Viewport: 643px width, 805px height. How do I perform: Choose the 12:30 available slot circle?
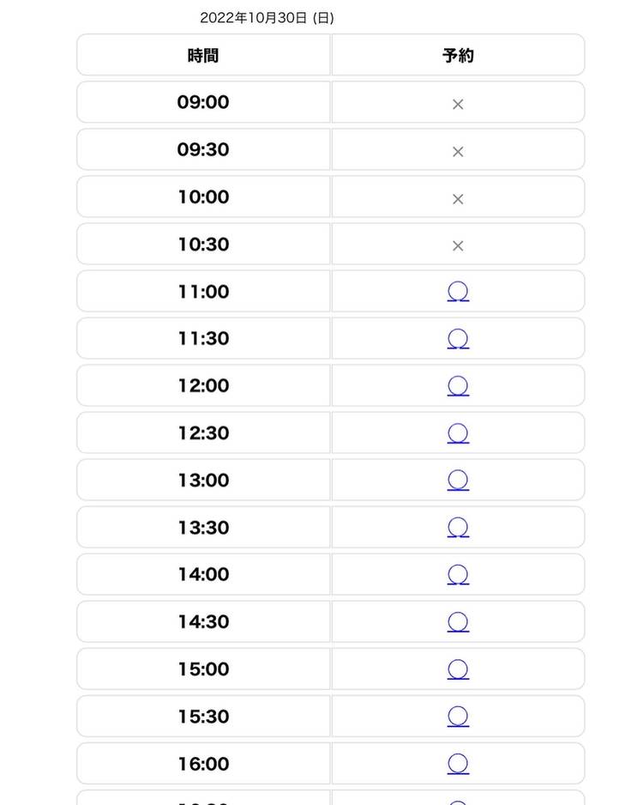click(x=458, y=433)
